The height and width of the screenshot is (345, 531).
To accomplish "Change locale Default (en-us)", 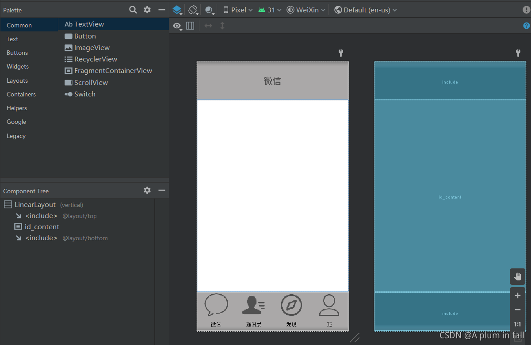I will click(366, 10).
